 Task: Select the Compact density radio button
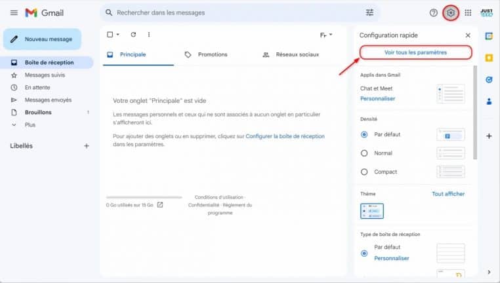pos(364,172)
